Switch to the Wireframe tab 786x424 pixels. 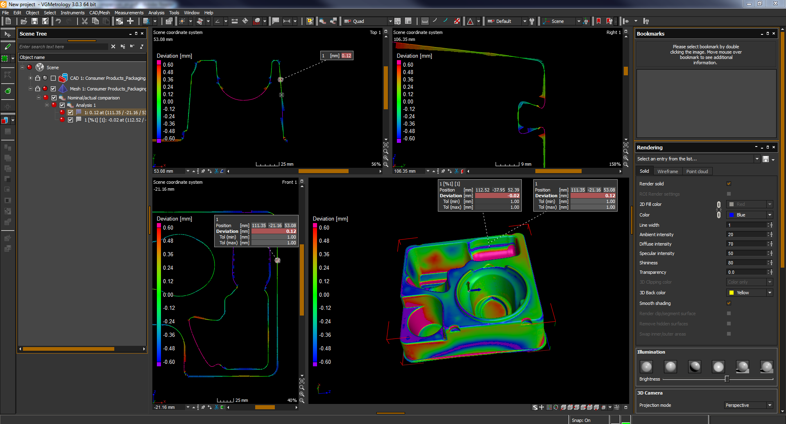tap(667, 171)
